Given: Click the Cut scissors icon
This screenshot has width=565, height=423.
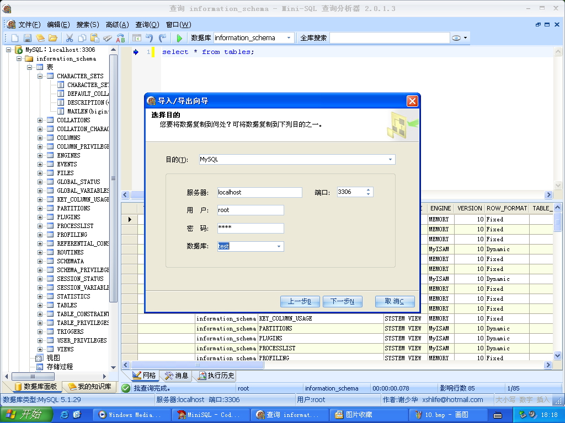Looking at the screenshot, I should coord(70,38).
